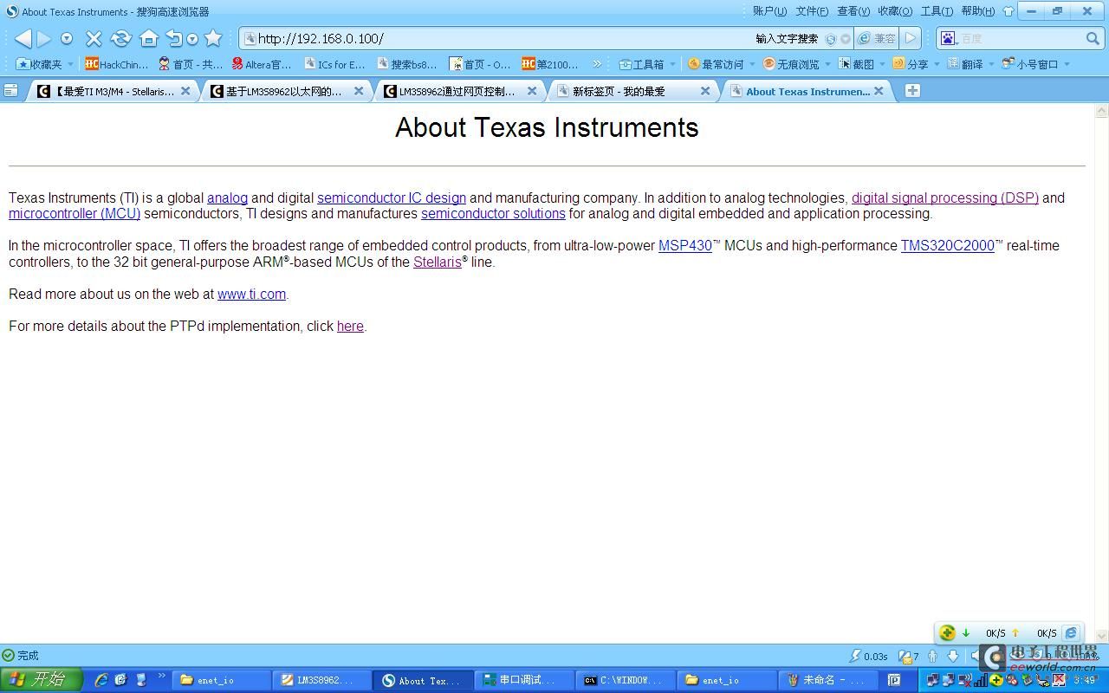Click the green accelerator plus icon in floating widget
The image size is (1109, 693).
(948, 633)
